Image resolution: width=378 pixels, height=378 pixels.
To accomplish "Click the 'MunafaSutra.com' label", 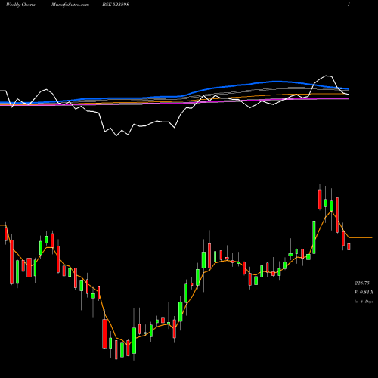I will 70,5.
